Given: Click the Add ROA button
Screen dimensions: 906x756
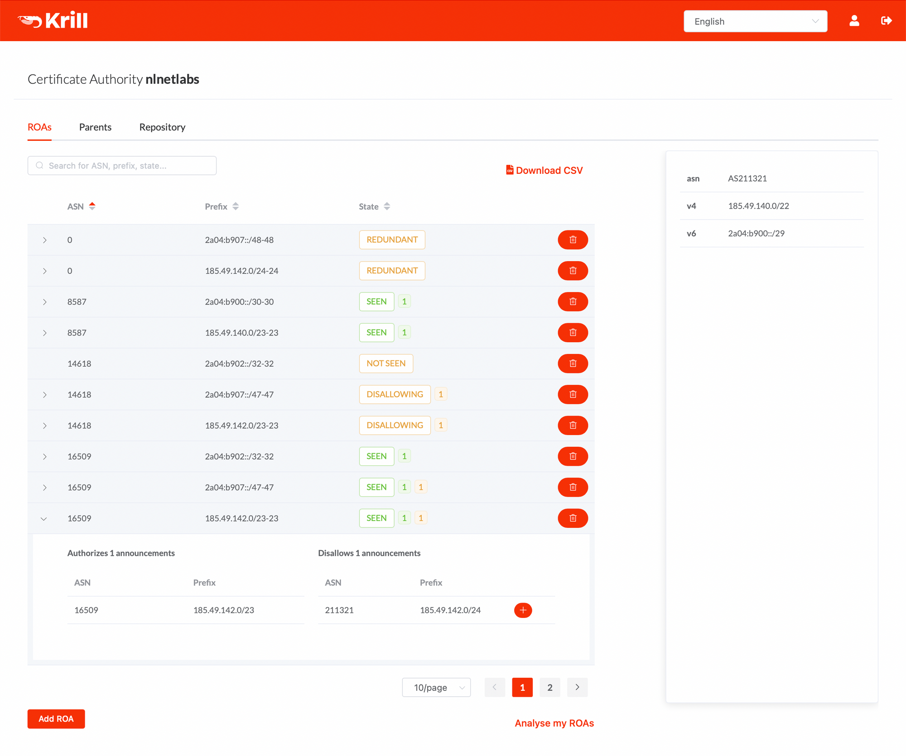Looking at the screenshot, I should pyautogui.click(x=57, y=718).
